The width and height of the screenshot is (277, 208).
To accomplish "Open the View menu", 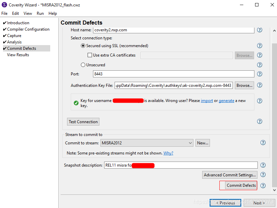I will click(x=28, y=13).
